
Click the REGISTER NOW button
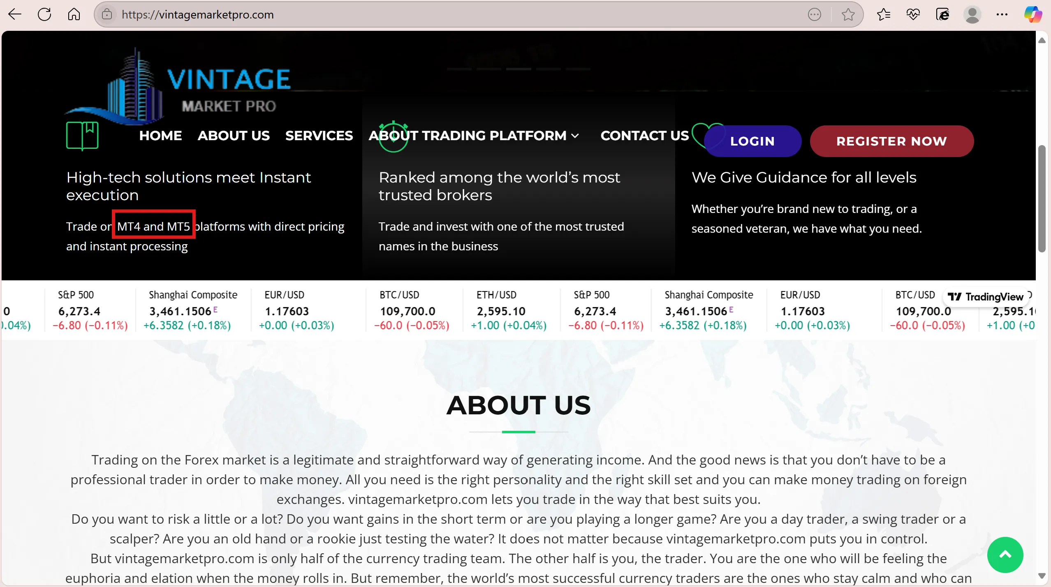891,141
